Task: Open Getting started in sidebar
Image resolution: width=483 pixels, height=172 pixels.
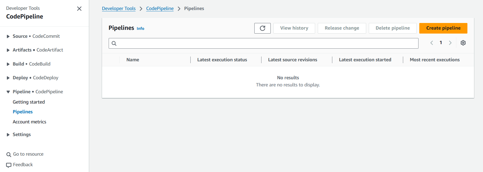Action: (29, 102)
